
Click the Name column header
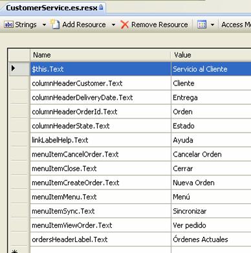pos(100,55)
